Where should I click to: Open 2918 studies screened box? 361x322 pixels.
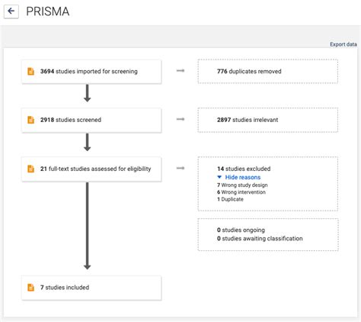click(91, 120)
